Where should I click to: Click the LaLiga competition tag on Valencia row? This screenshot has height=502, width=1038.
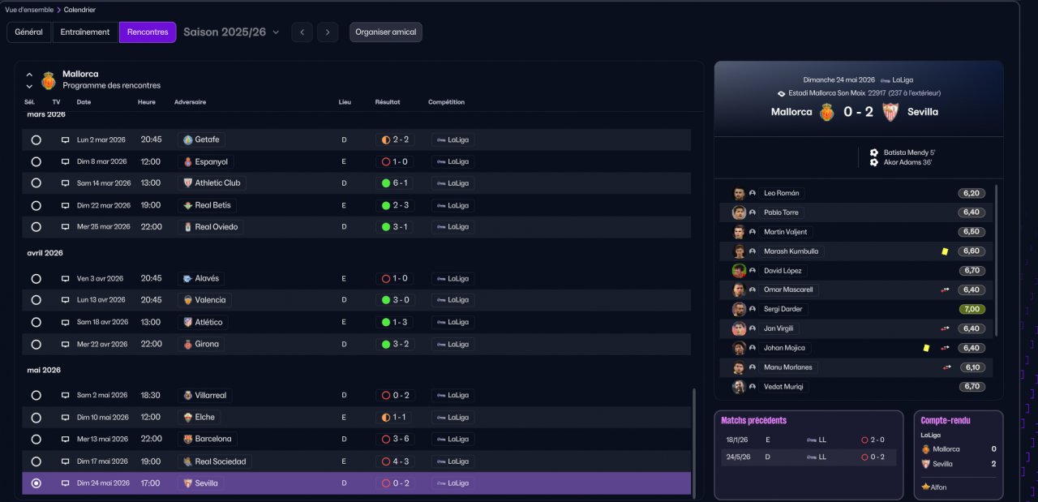point(453,300)
